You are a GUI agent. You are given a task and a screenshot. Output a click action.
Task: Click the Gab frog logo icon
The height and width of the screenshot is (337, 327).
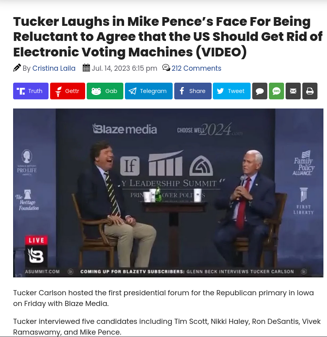coord(96,91)
